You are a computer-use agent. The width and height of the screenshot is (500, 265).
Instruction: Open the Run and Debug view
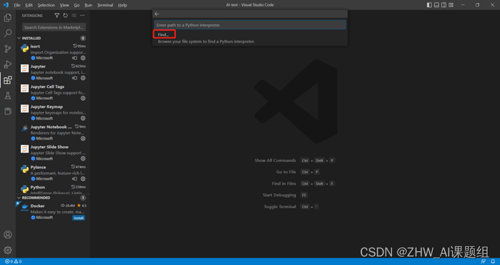pos(8,65)
